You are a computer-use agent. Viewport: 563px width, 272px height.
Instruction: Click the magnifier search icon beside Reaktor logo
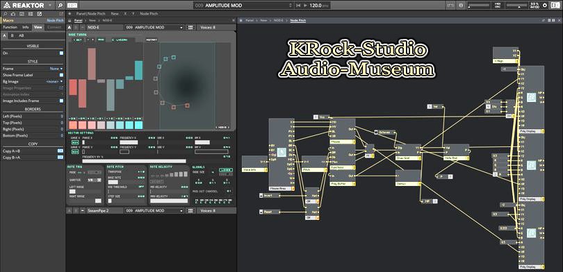(60, 6)
